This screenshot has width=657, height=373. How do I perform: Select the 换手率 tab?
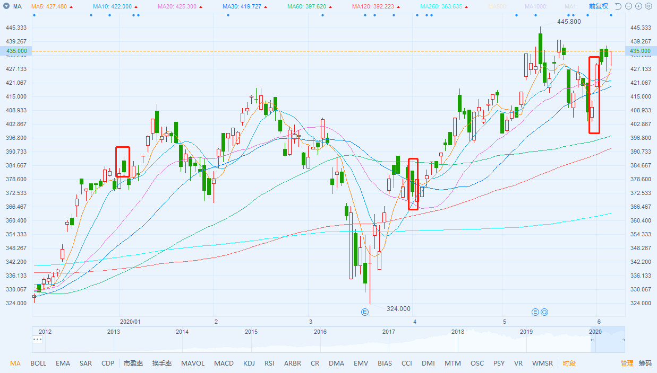(x=162, y=363)
